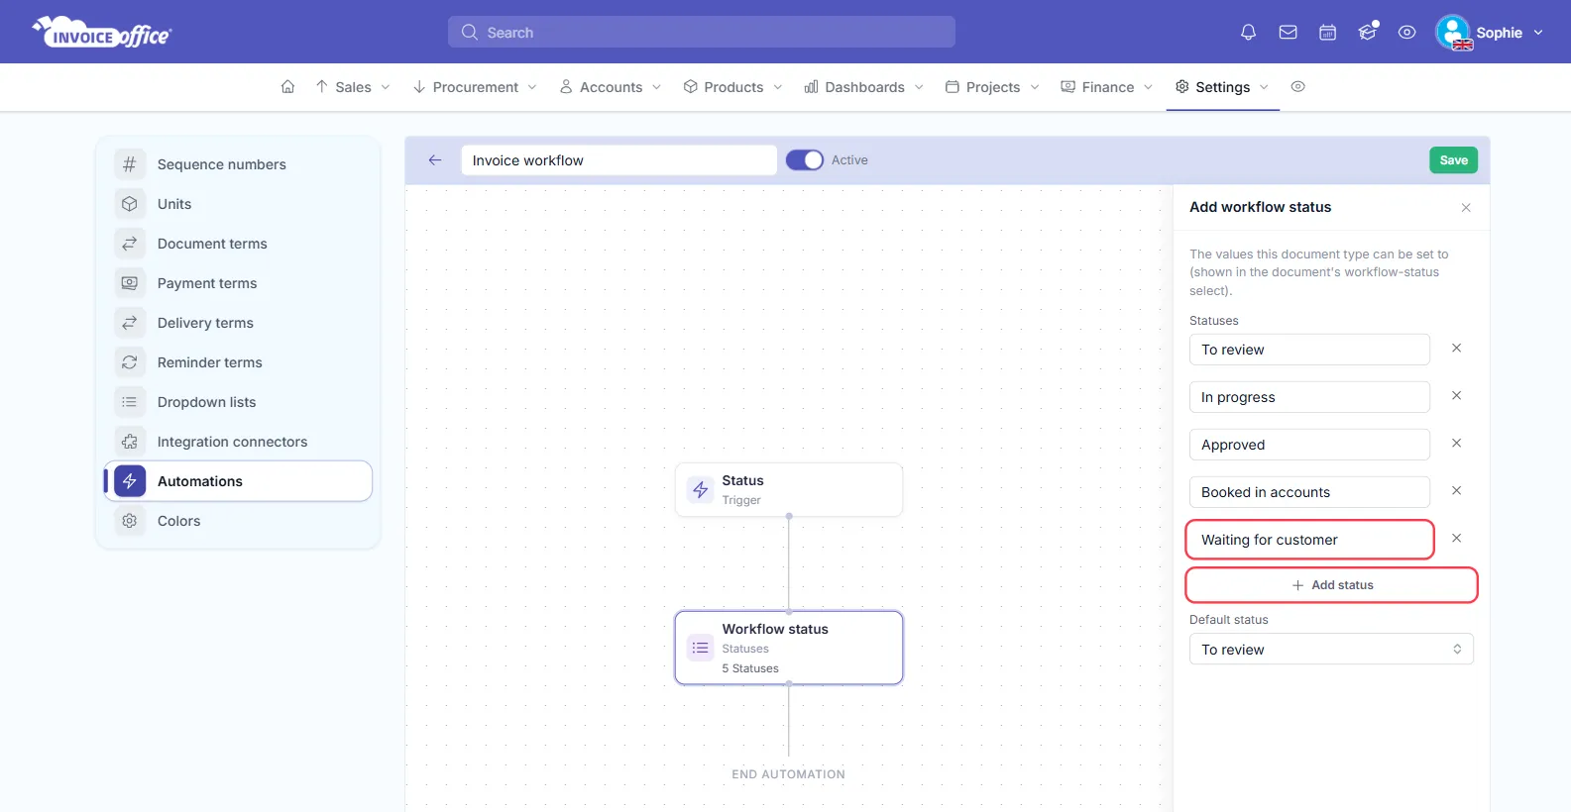Edit the Invoice workflow name field
Viewport: 1571px width, 812px height.
618,159
